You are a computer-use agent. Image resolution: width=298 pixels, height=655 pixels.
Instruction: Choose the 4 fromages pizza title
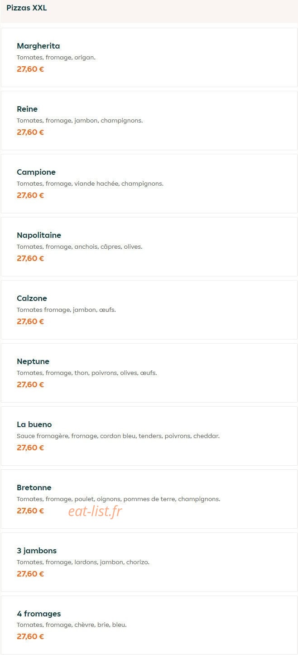pos(39,614)
